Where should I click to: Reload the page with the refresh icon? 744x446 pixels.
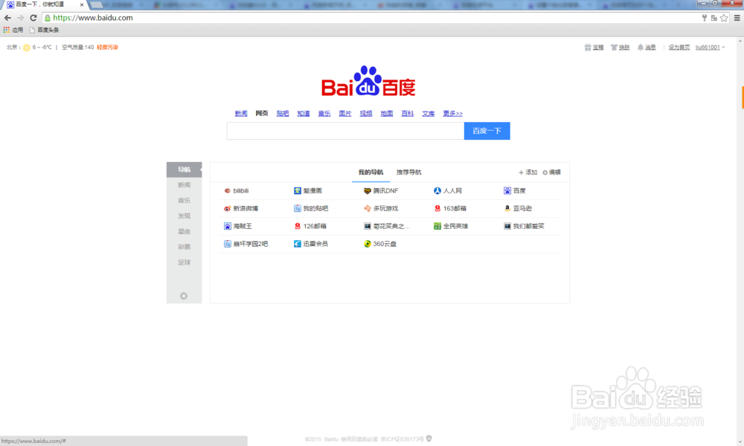click(x=33, y=18)
